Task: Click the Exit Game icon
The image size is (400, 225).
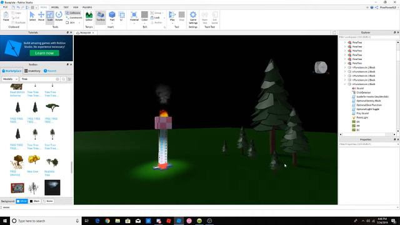Action: pyautogui.click(x=215, y=17)
